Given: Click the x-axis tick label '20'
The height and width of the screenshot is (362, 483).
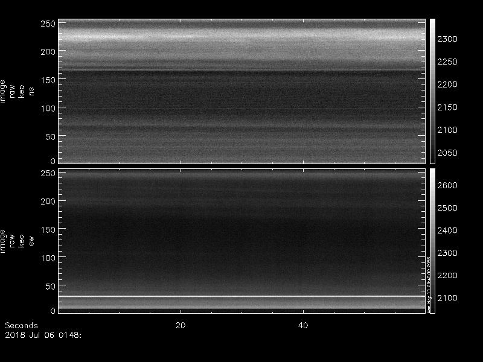Looking at the screenshot, I should pos(181,325).
